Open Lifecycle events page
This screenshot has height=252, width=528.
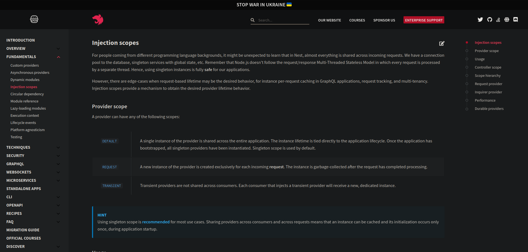click(x=23, y=123)
